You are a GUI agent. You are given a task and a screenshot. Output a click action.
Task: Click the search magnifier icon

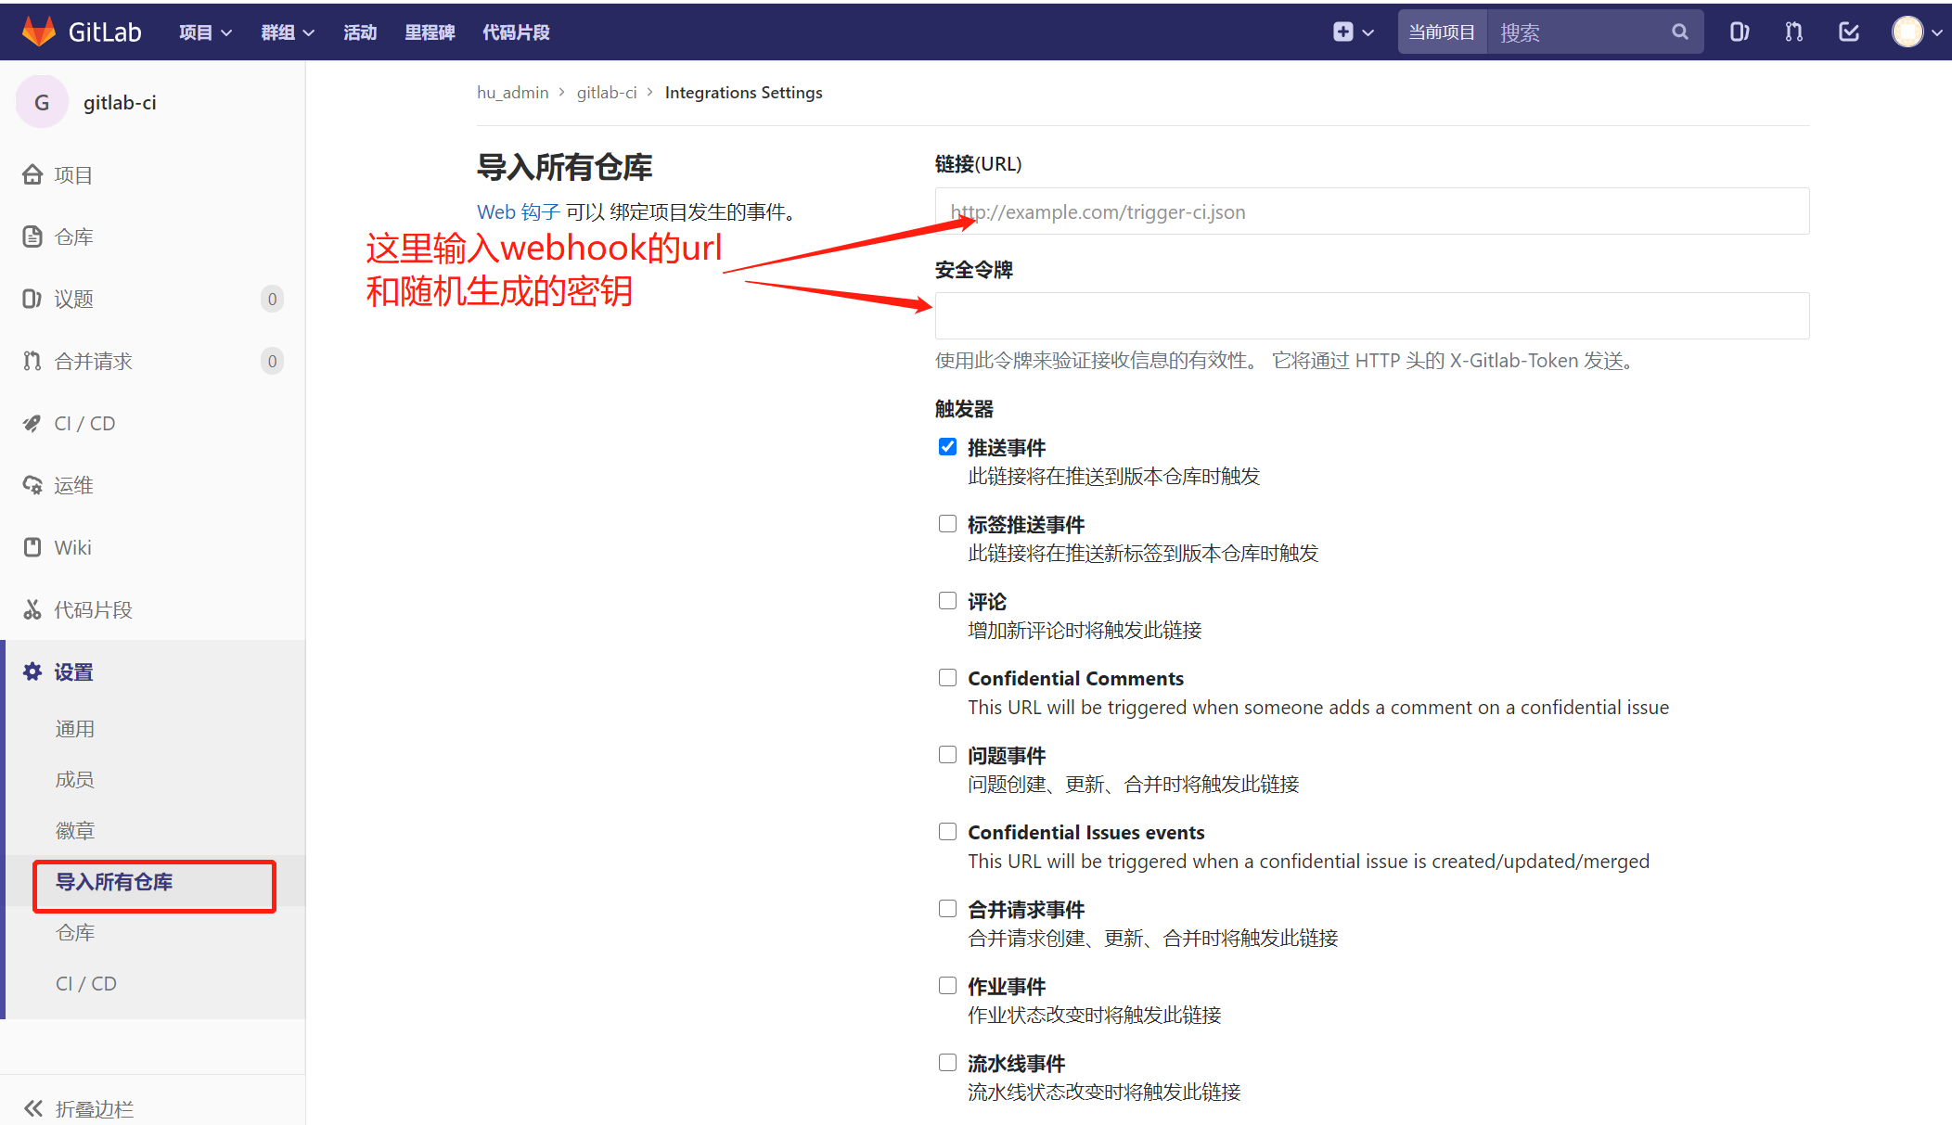click(1679, 32)
